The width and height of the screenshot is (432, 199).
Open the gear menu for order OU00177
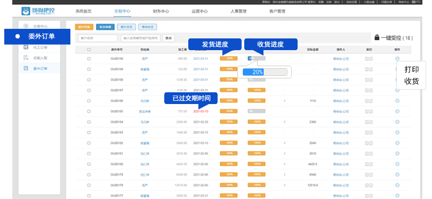tap(397, 196)
